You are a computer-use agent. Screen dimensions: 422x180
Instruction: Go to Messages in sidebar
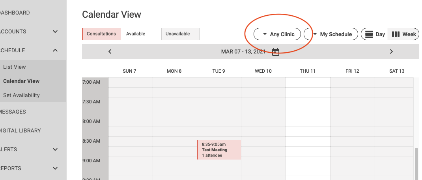pyautogui.click(x=13, y=112)
